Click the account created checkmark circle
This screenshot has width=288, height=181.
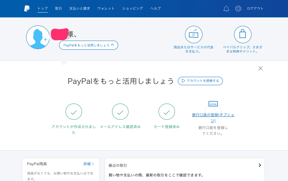coord(74,112)
